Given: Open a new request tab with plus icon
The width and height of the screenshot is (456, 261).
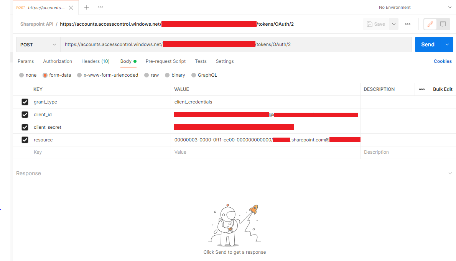Looking at the screenshot, I should click(x=87, y=7).
